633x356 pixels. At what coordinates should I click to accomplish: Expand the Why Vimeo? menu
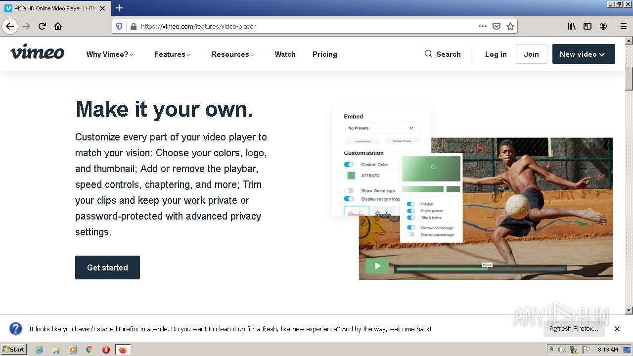pyautogui.click(x=110, y=54)
